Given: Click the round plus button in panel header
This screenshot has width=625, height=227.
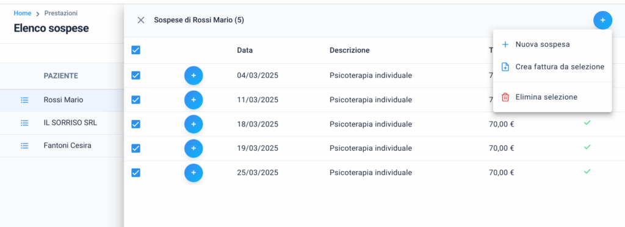Looking at the screenshot, I should coord(602,20).
